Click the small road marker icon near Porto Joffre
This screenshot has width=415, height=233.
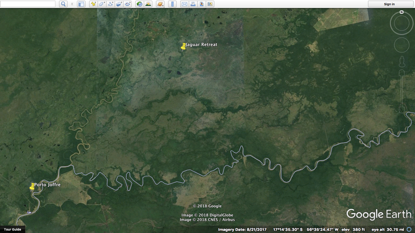(29, 212)
